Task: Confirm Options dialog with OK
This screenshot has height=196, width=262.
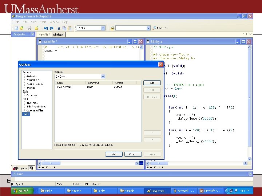Action: pyautogui.click(x=114, y=154)
